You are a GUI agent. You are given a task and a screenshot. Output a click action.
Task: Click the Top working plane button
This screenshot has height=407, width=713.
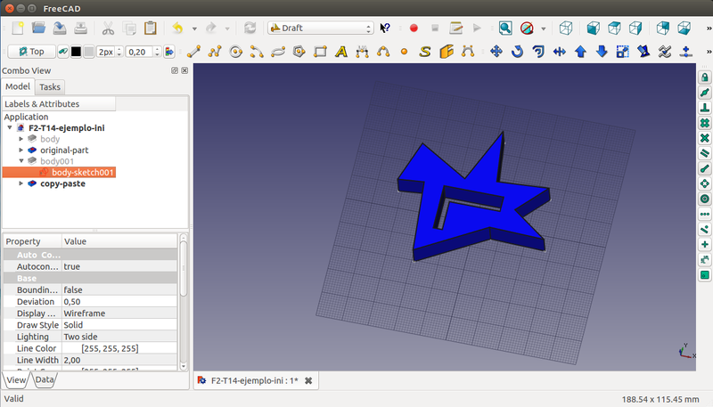(x=30, y=51)
